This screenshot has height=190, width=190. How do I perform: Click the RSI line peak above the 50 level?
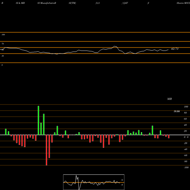click(x=115, y=46)
